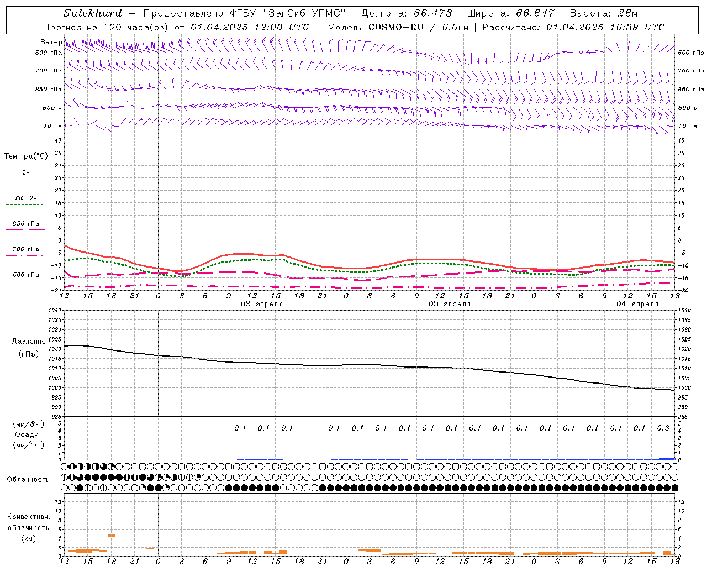
Task: Click the 'Модель COSMO-RU / 6.6км' label
Action: pos(398,27)
